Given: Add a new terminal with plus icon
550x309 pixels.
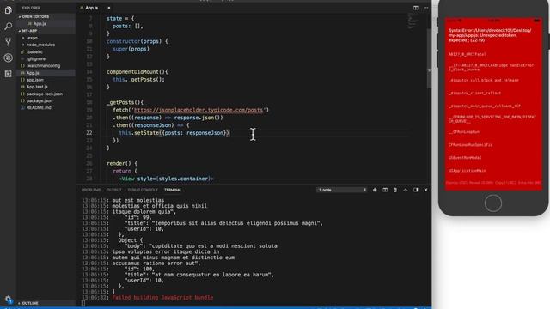Looking at the screenshot, I should [375, 190].
